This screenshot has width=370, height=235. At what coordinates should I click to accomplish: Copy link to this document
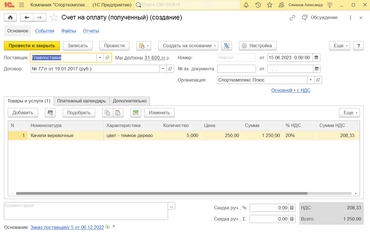(x=292, y=18)
